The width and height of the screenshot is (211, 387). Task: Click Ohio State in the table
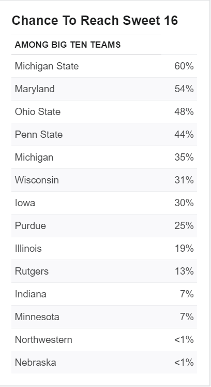click(38, 111)
